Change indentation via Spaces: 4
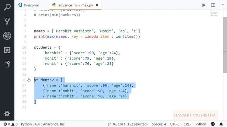 pos(159,124)
